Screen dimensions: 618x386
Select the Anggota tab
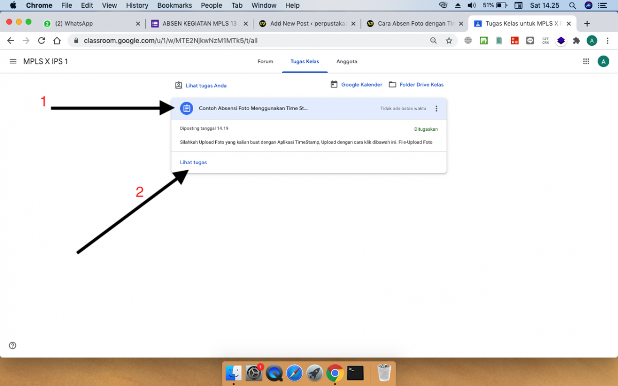tap(346, 61)
